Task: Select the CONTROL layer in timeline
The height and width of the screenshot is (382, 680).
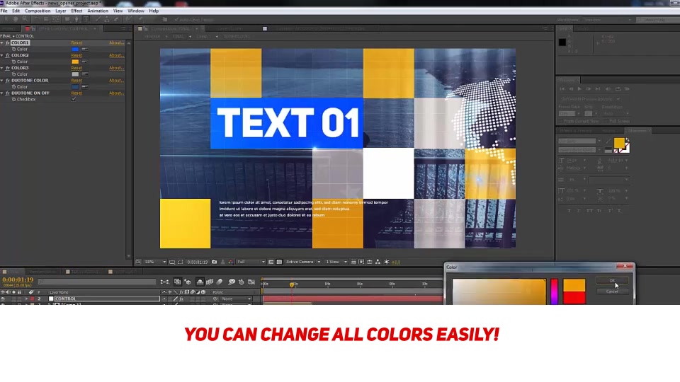Action: pos(106,299)
